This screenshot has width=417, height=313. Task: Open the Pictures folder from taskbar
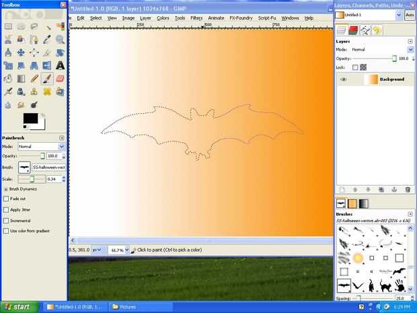pos(141,307)
